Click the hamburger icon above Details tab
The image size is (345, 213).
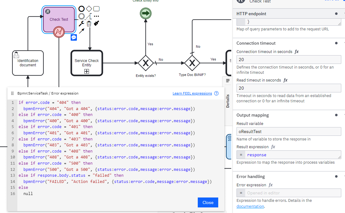tap(228, 81)
